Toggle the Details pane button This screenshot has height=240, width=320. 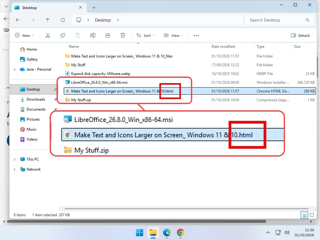(x=300, y=36)
